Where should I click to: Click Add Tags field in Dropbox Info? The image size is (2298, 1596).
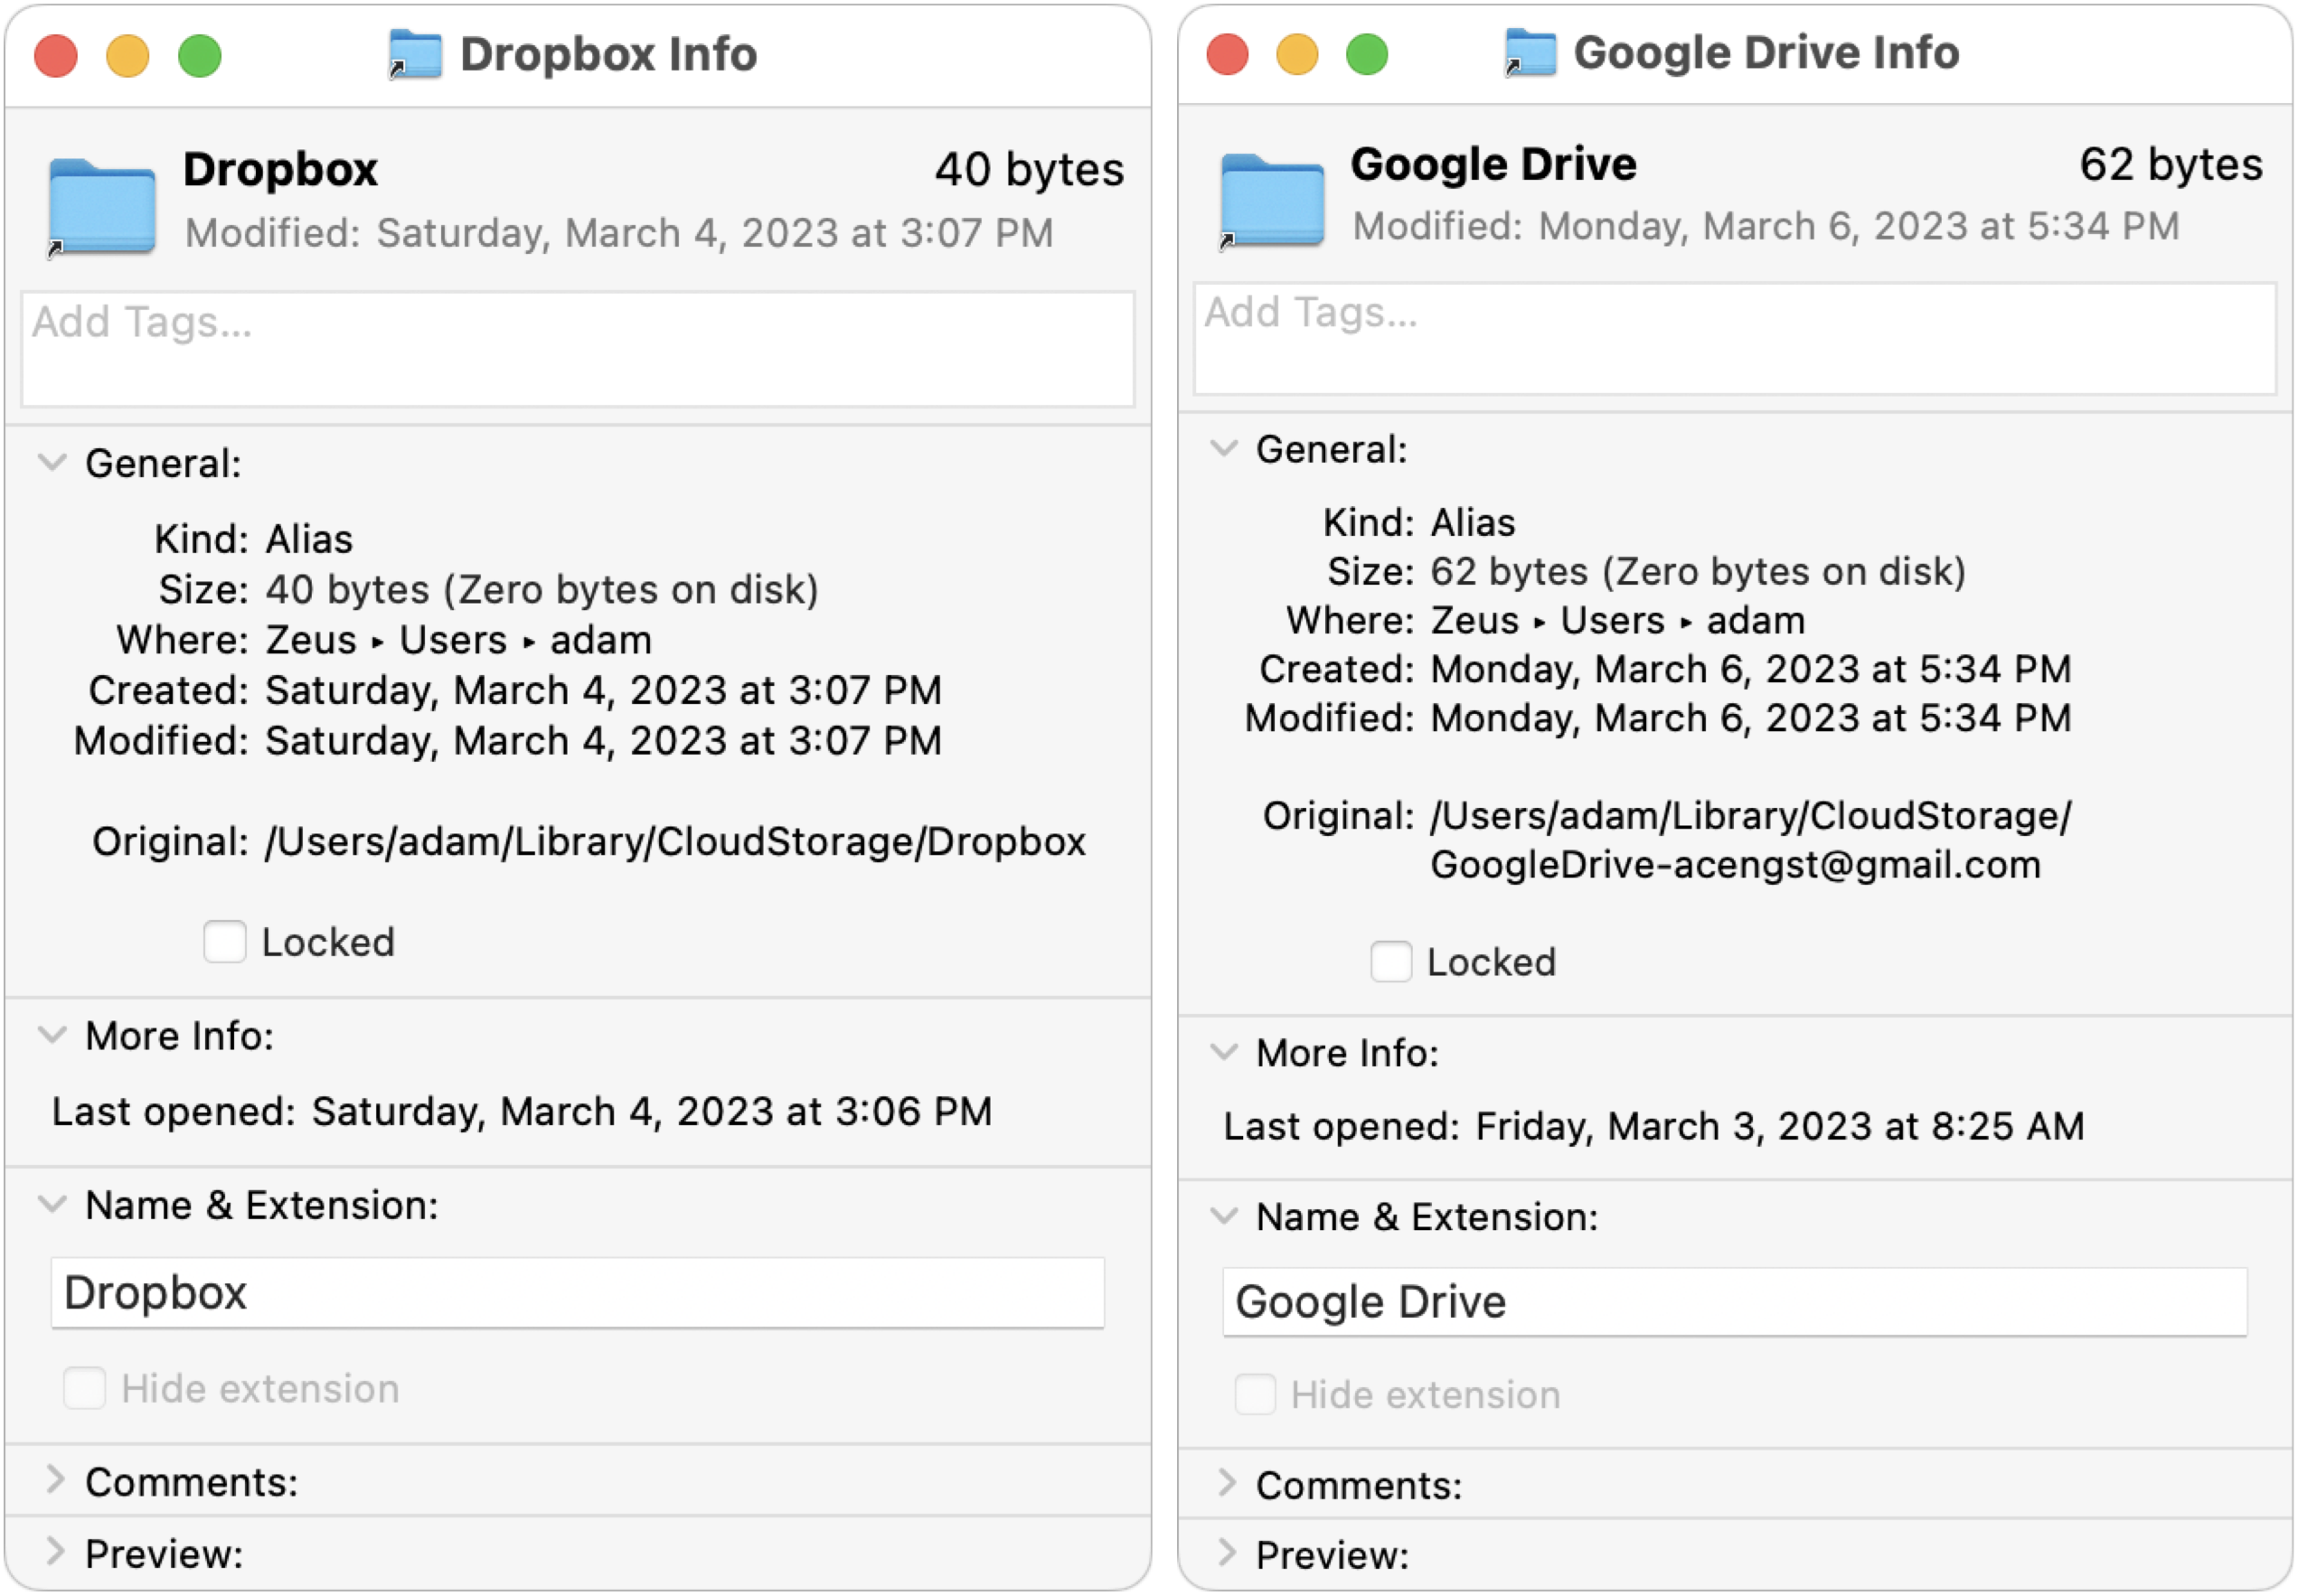point(577,348)
